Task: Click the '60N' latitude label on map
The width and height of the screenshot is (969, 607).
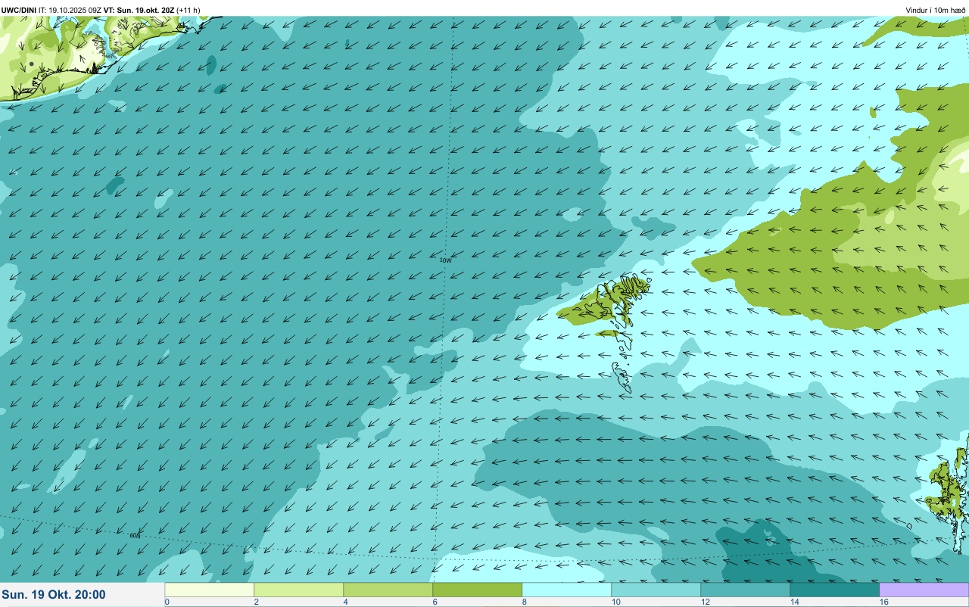Action: click(135, 535)
